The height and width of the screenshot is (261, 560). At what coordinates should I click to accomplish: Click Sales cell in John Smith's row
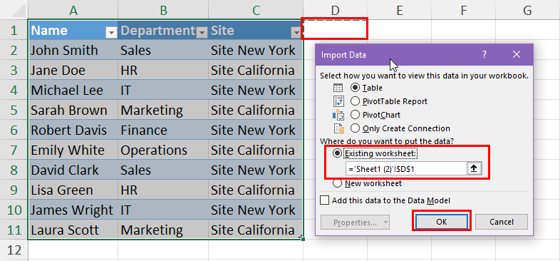163,50
